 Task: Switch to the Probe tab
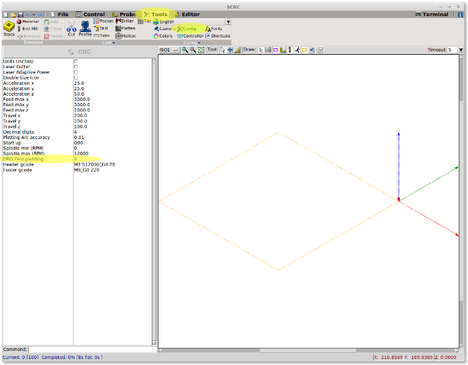click(124, 14)
